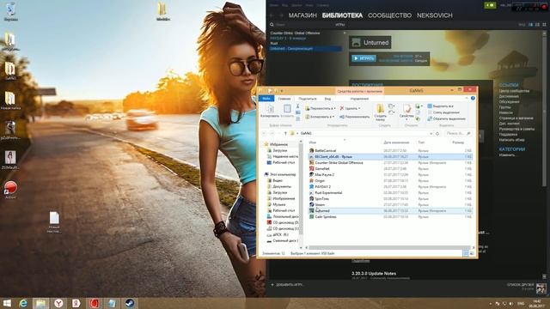Click the Вставить ribbon button
Image resolution: width=550 pixels, height=309 pixels.
[x=287, y=111]
